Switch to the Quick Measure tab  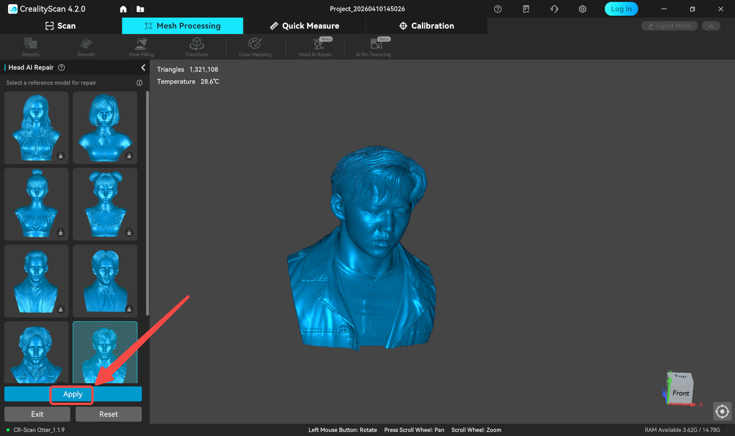pos(304,26)
